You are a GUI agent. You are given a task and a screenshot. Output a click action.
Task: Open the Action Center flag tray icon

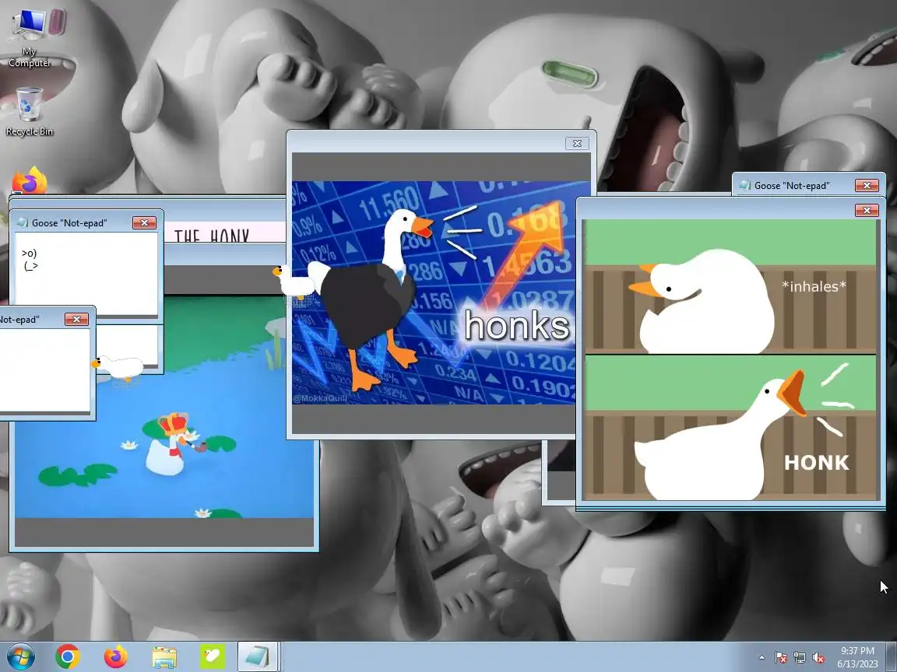tap(781, 658)
